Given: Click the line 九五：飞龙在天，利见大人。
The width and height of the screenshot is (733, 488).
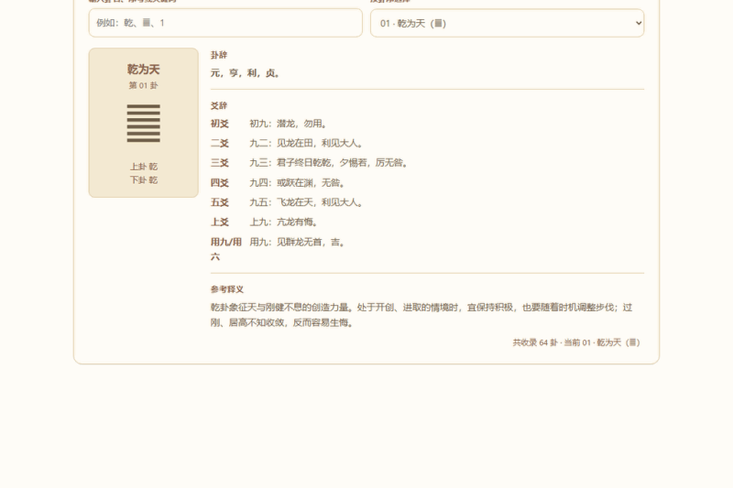Looking at the screenshot, I should tap(306, 202).
